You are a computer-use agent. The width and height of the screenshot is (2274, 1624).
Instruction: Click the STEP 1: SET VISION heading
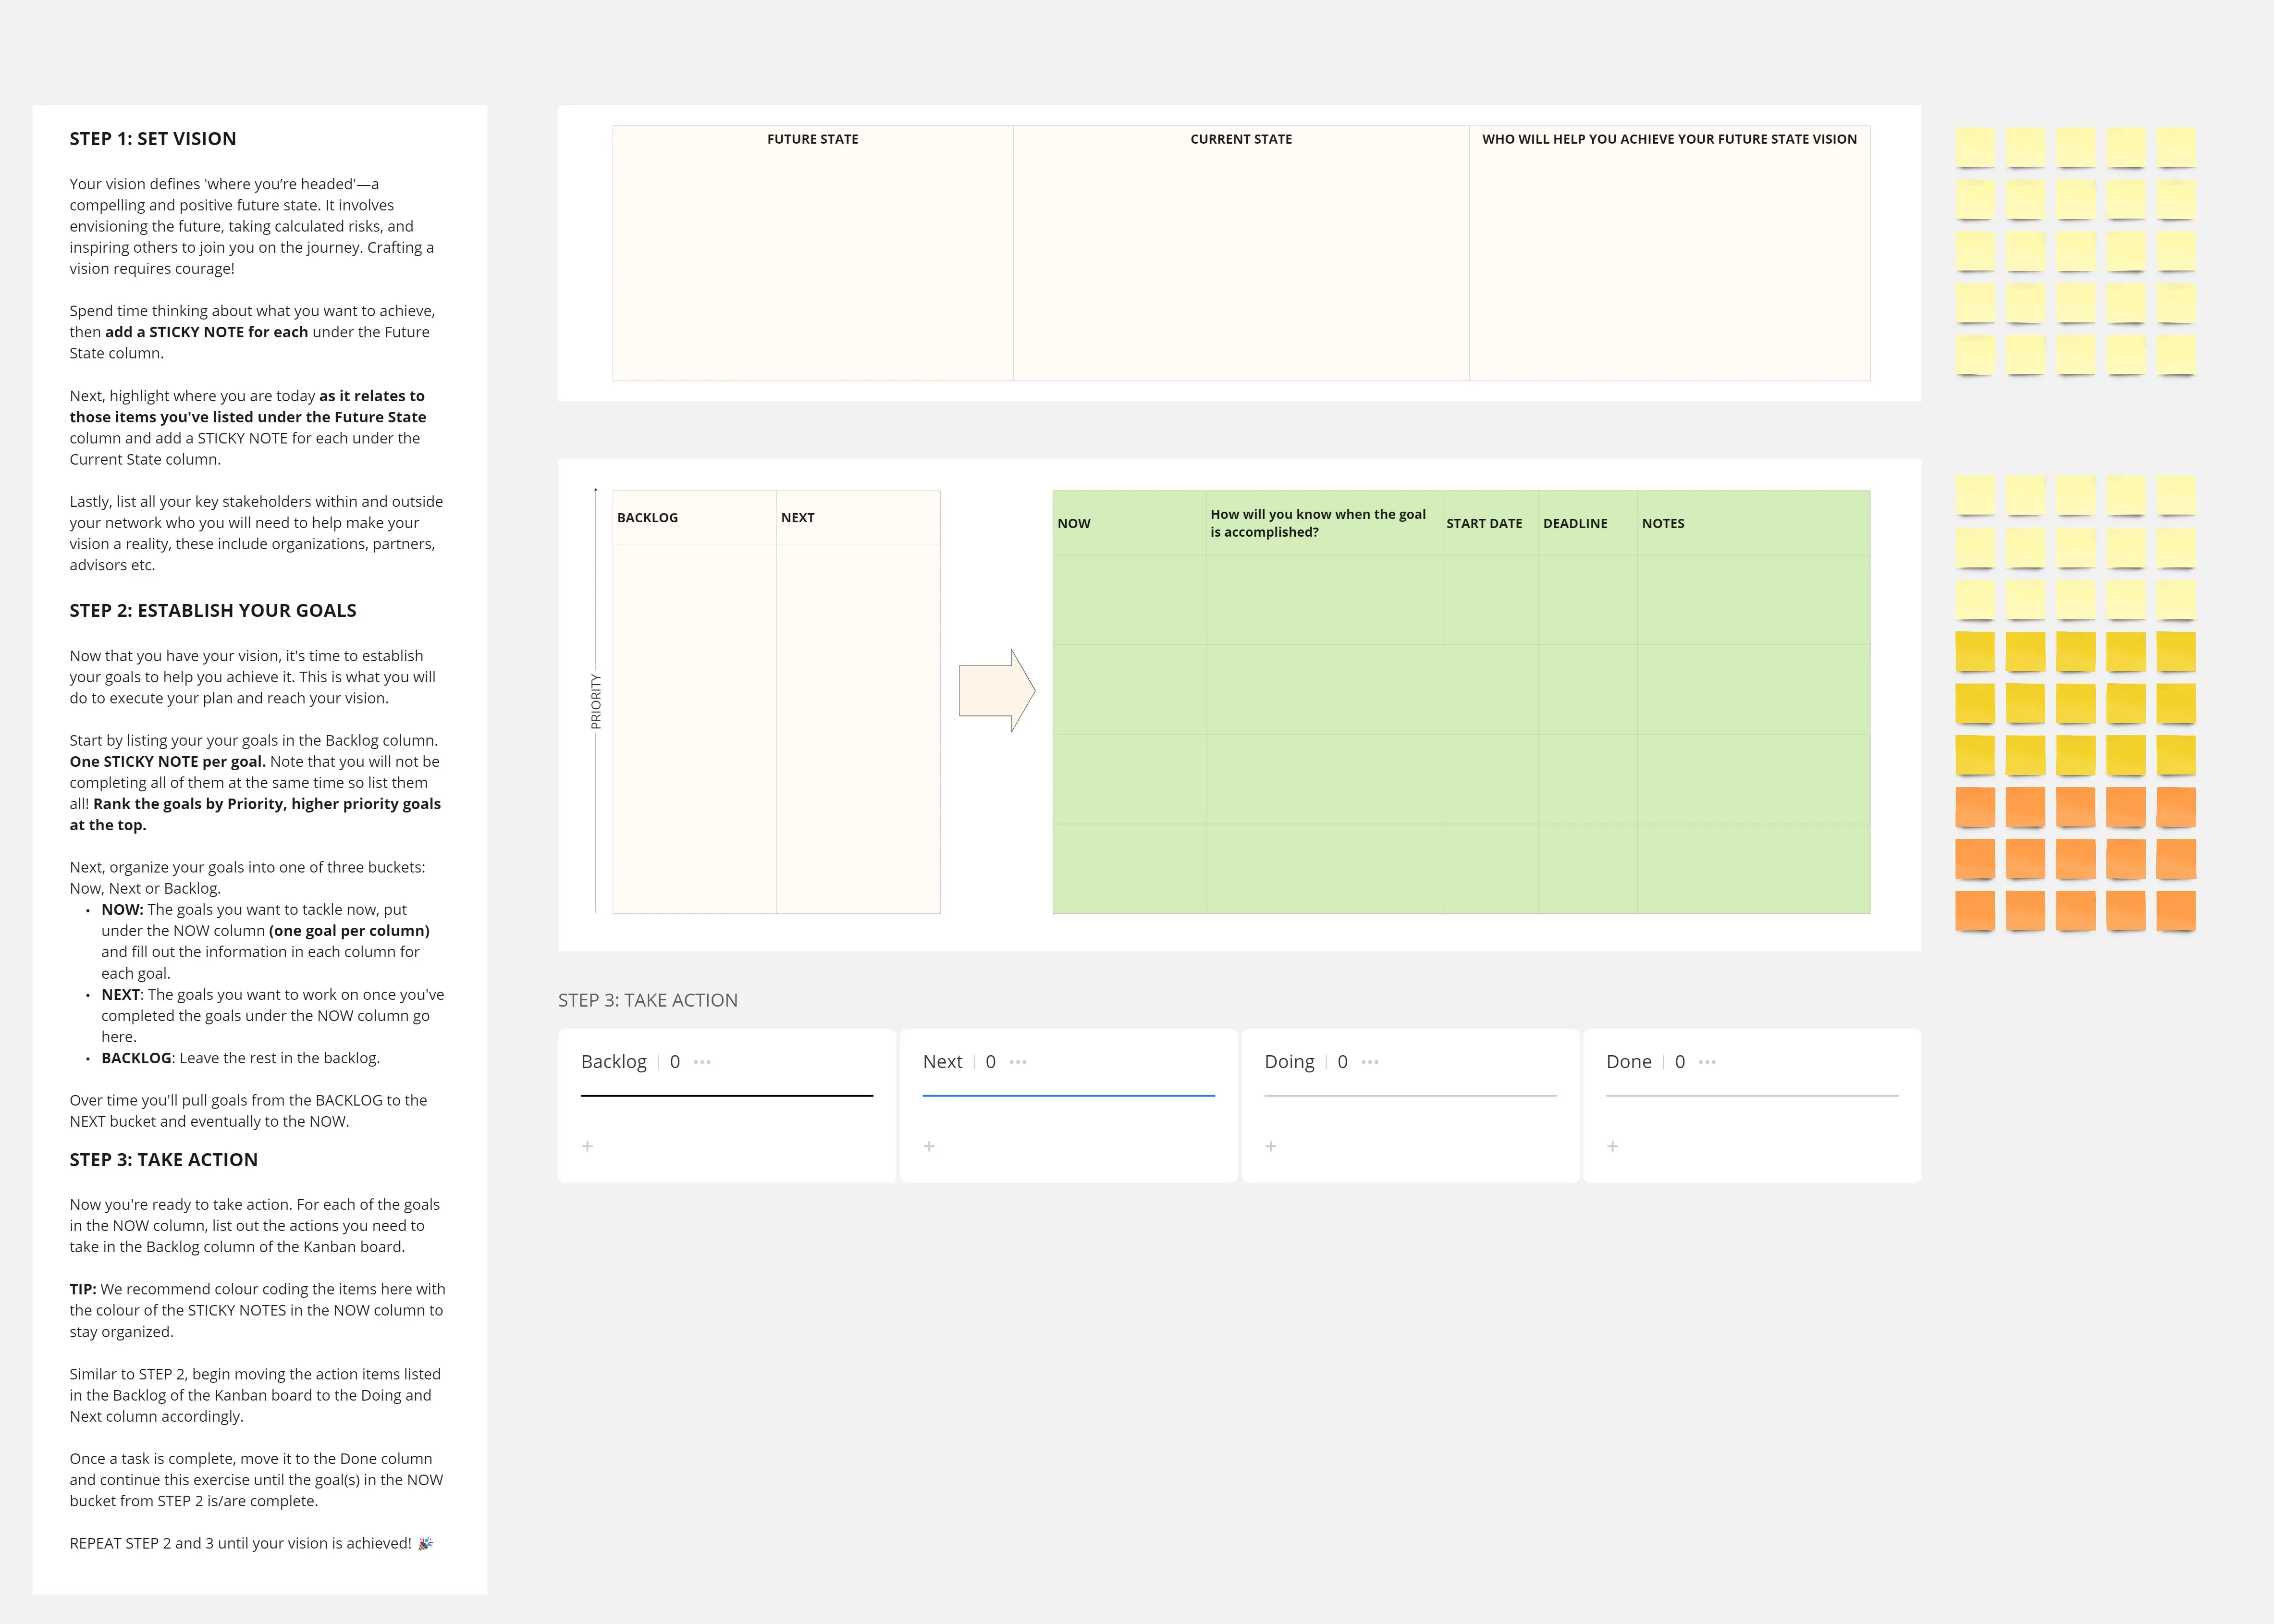[x=153, y=139]
